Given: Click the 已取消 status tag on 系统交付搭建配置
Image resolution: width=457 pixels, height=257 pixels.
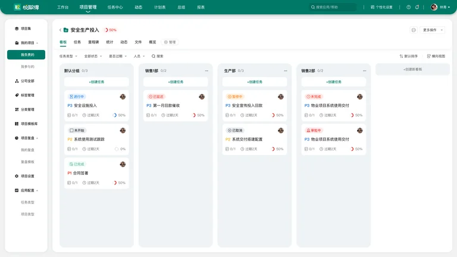Looking at the screenshot, I should pos(235,130).
